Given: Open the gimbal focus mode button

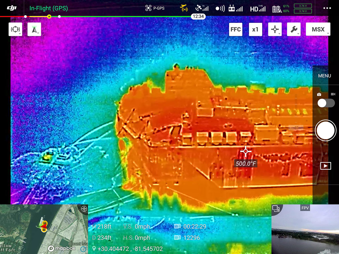Looking at the screenshot, I should click(15, 29).
